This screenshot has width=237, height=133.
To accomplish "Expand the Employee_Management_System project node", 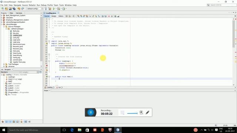I will (x=1, y=20).
